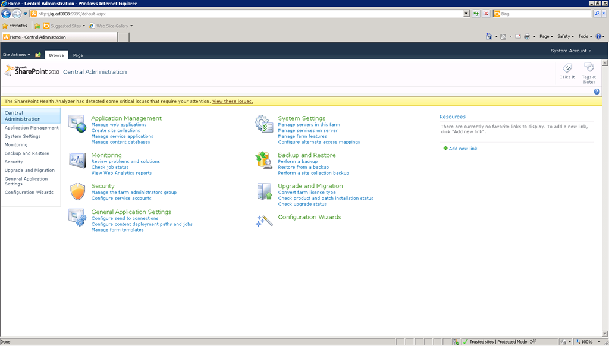Expand the System Account user menu
This screenshot has width=609, height=346.
tap(570, 51)
